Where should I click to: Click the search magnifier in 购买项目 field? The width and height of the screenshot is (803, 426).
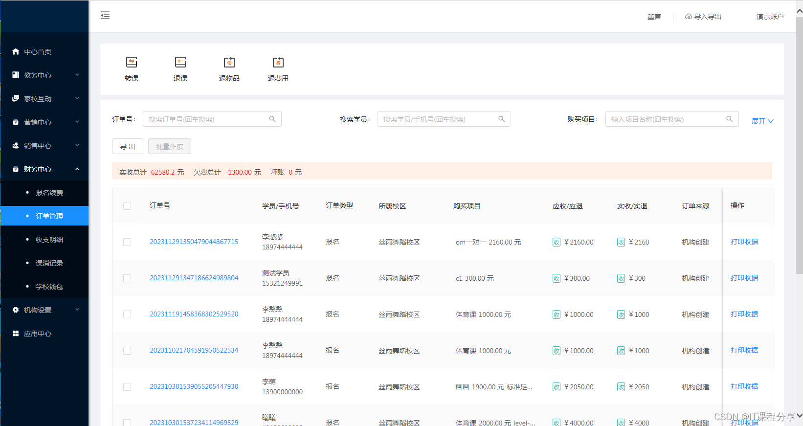(729, 119)
